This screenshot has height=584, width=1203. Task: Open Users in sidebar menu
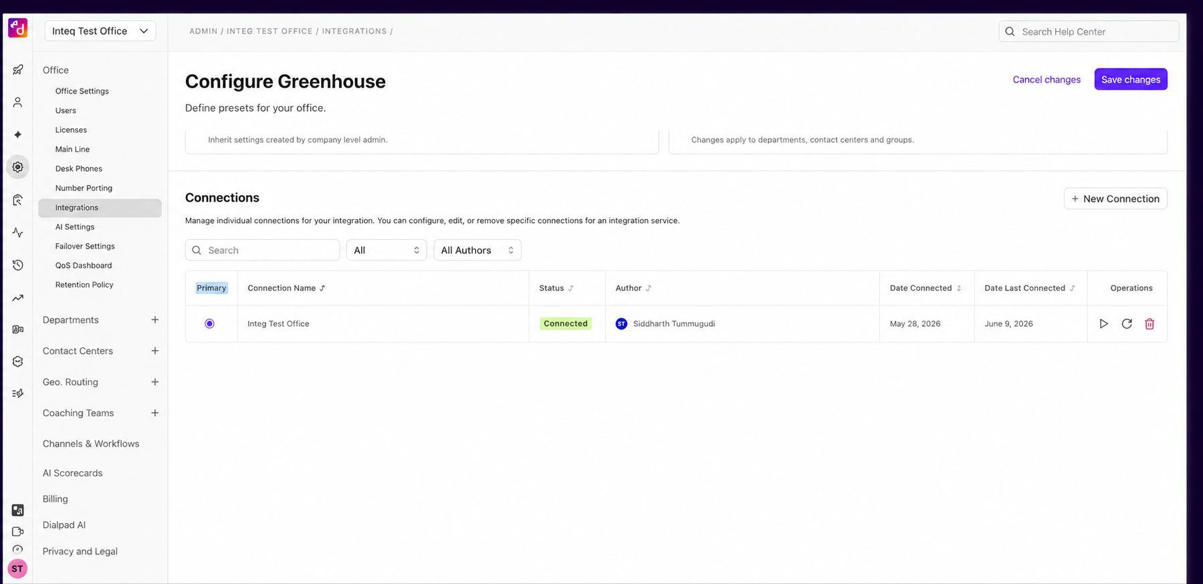tap(66, 110)
